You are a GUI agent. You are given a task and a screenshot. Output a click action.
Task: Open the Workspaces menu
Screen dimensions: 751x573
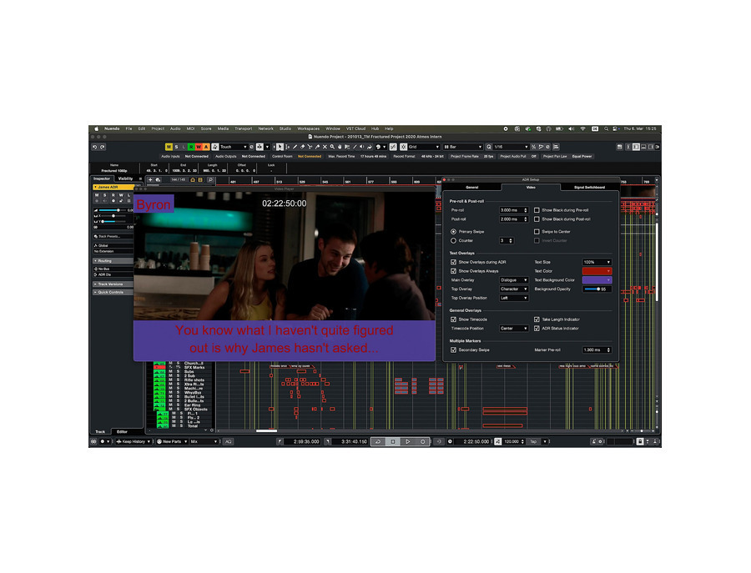click(x=309, y=128)
